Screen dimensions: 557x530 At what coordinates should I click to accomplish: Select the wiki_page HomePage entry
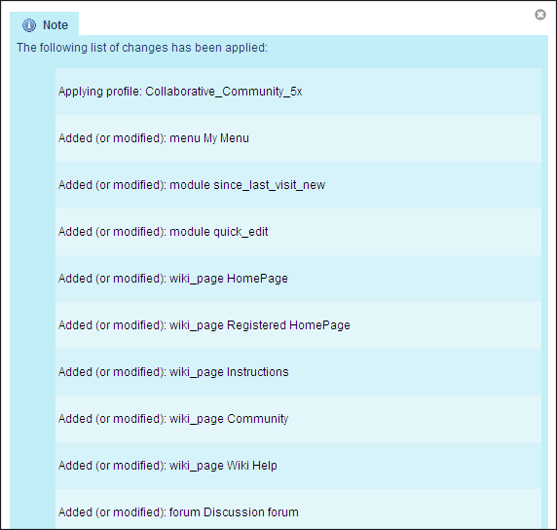pyautogui.click(x=298, y=279)
